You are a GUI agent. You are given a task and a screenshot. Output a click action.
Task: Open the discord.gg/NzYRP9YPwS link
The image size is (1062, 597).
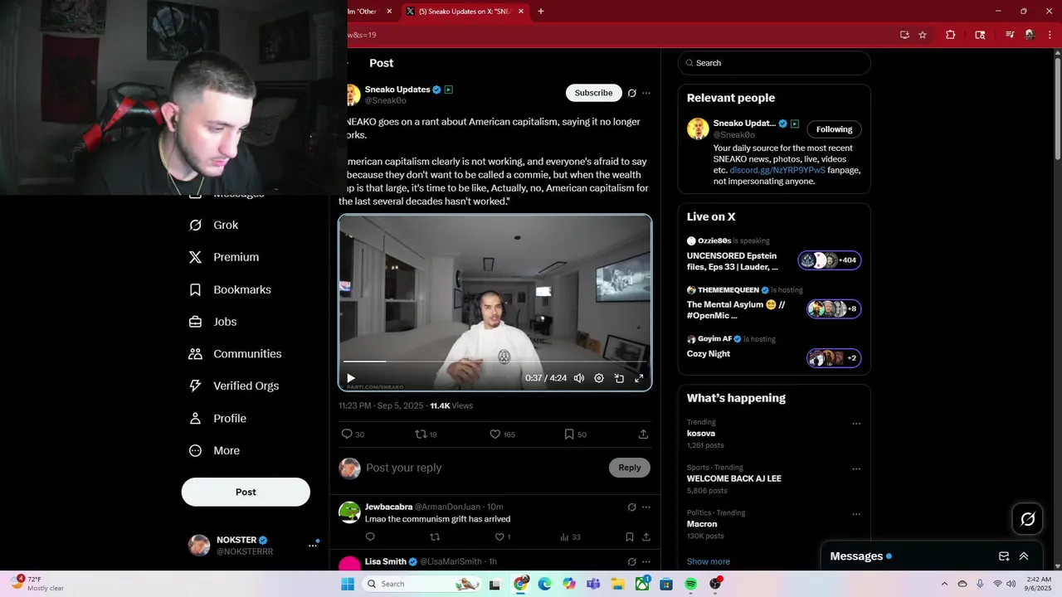tap(777, 170)
